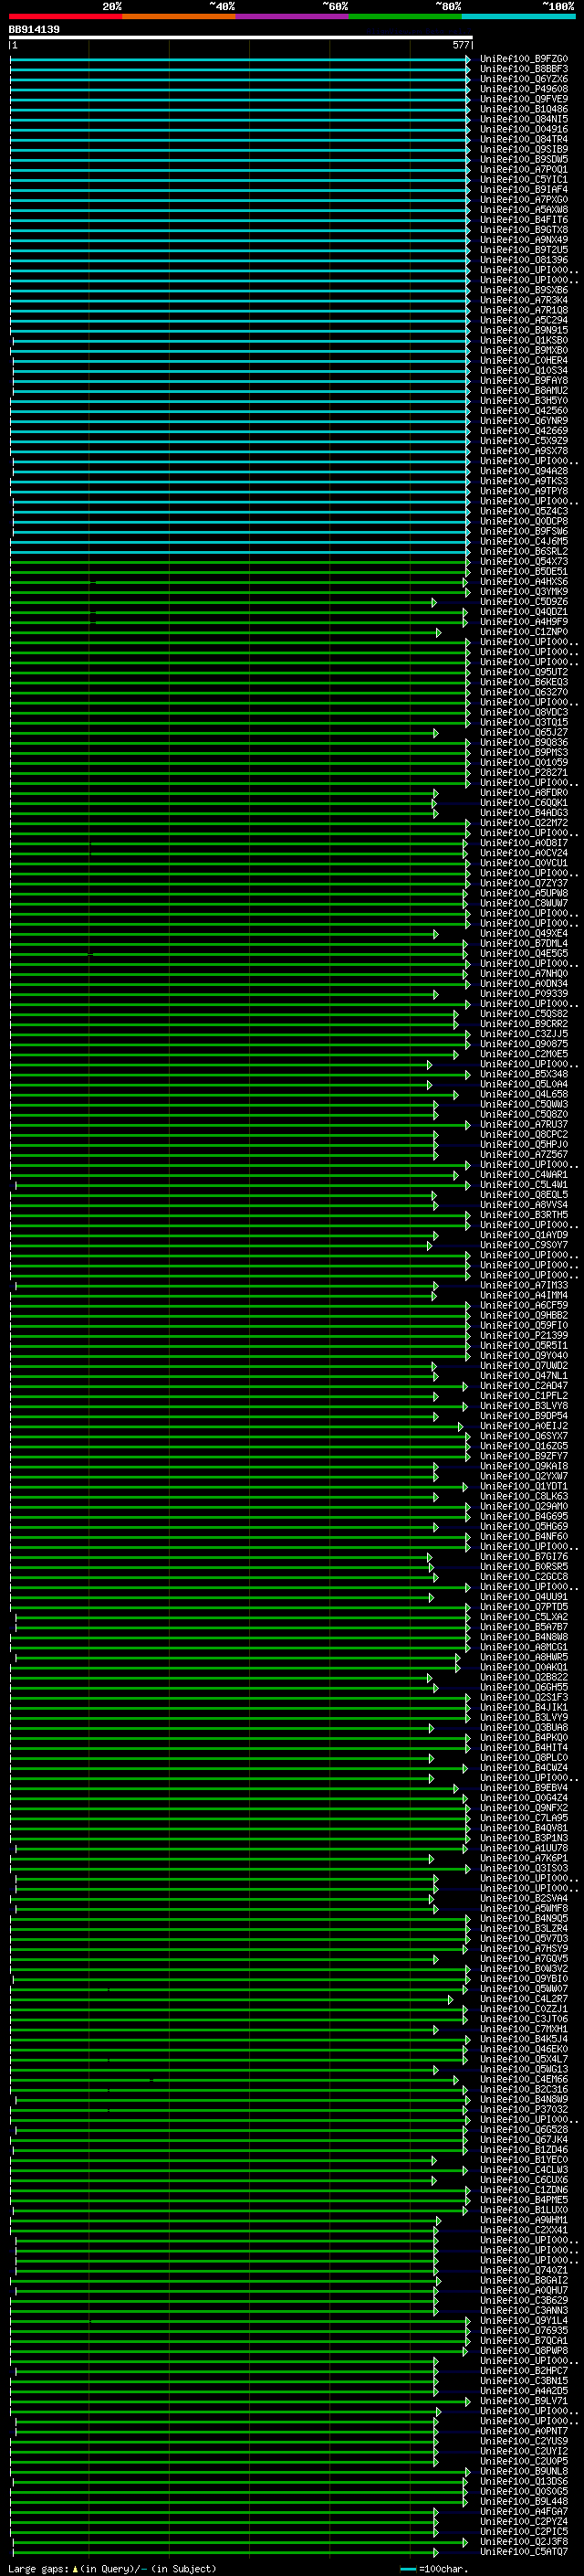
Task: Click the cyan alignment bar for UniRef100_B9FZG0
Action: click(x=237, y=59)
